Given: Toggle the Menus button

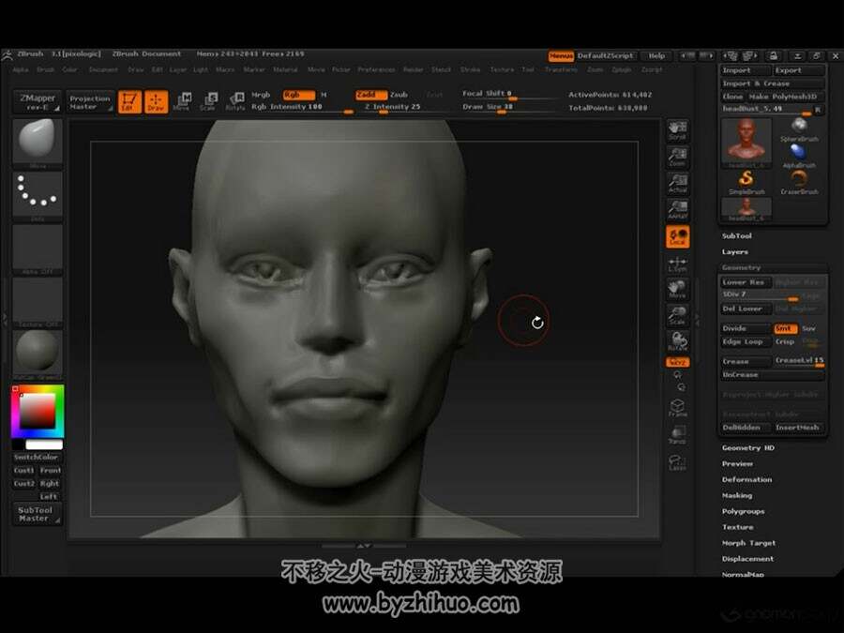Looking at the screenshot, I should [561, 56].
